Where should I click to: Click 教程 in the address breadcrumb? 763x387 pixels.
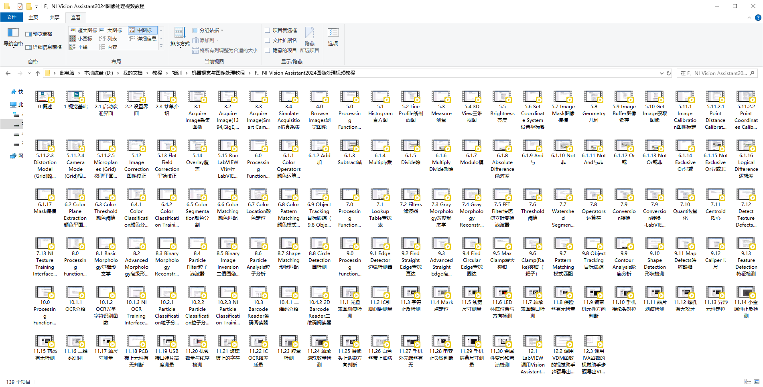[x=157, y=73]
